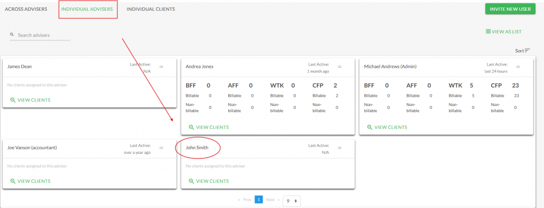Click the search magnifier icon
The height and width of the screenshot is (208, 544).
[12, 35]
